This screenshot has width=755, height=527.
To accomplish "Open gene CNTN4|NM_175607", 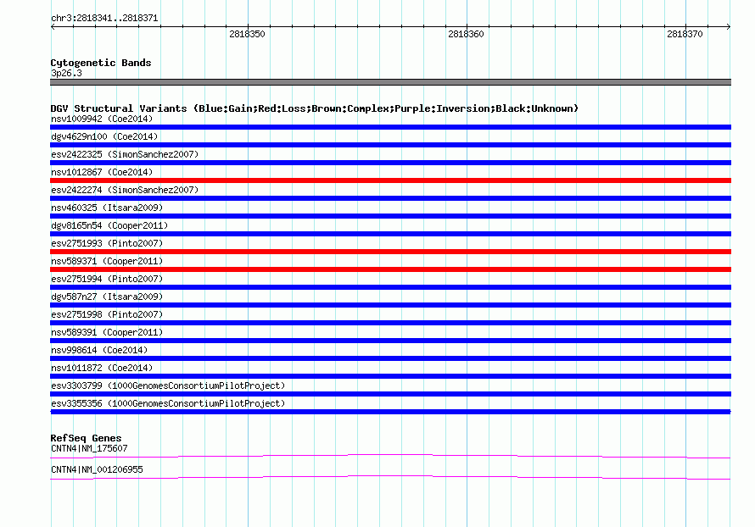I will [89, 448].
